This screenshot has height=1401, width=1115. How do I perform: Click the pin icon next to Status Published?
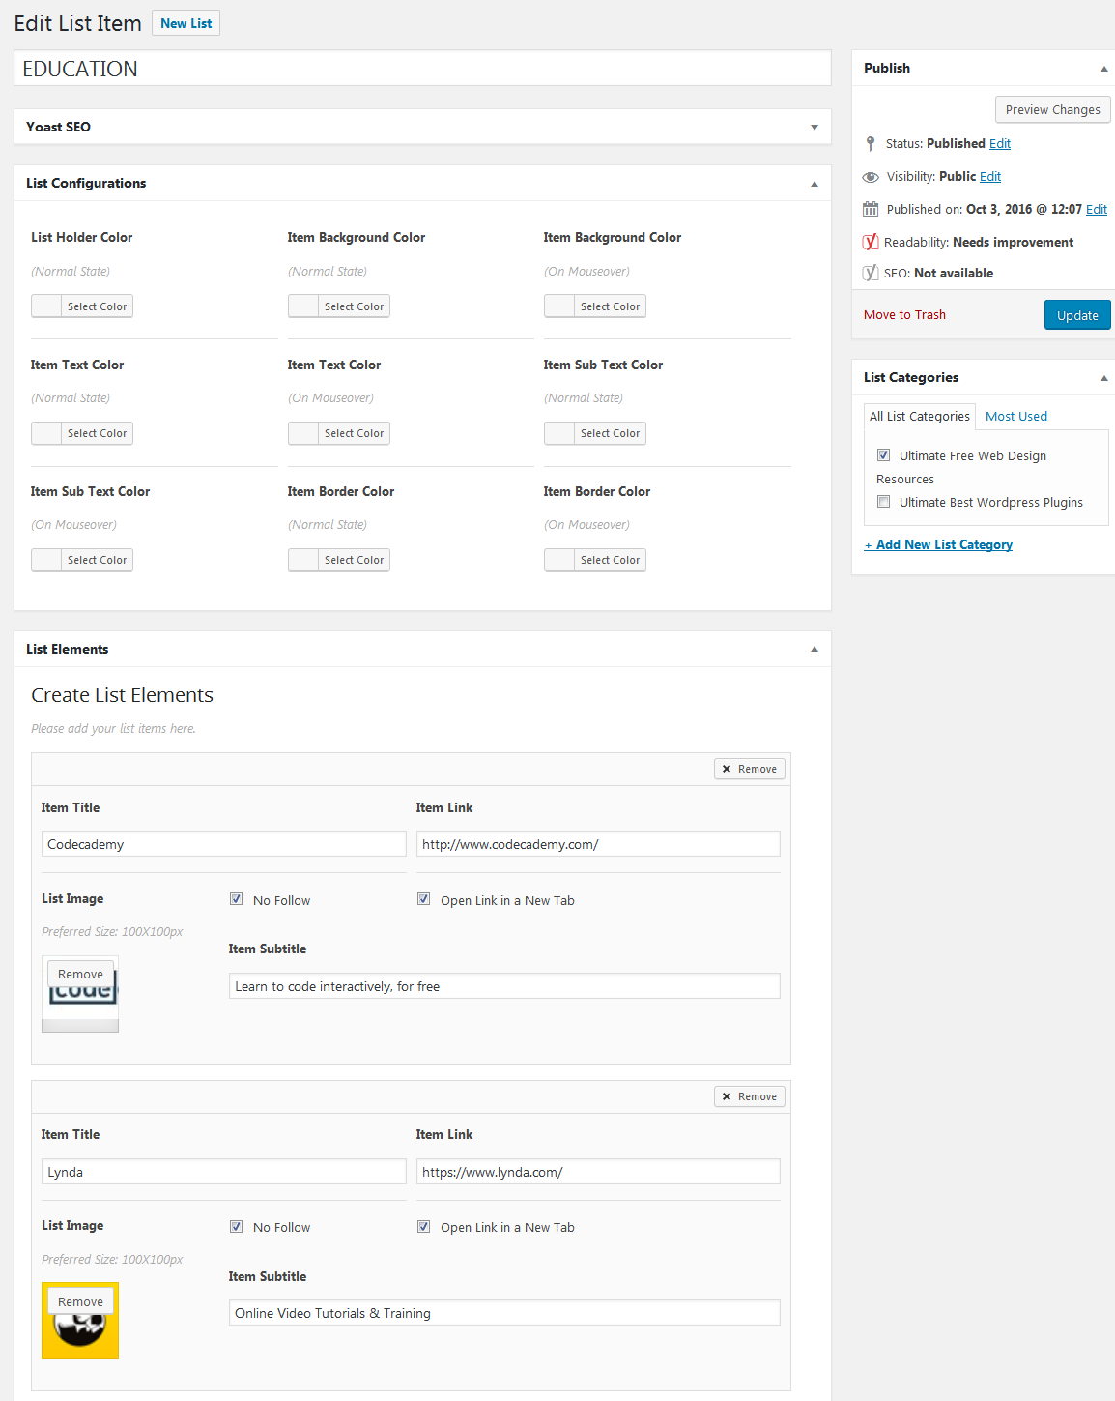871,143
